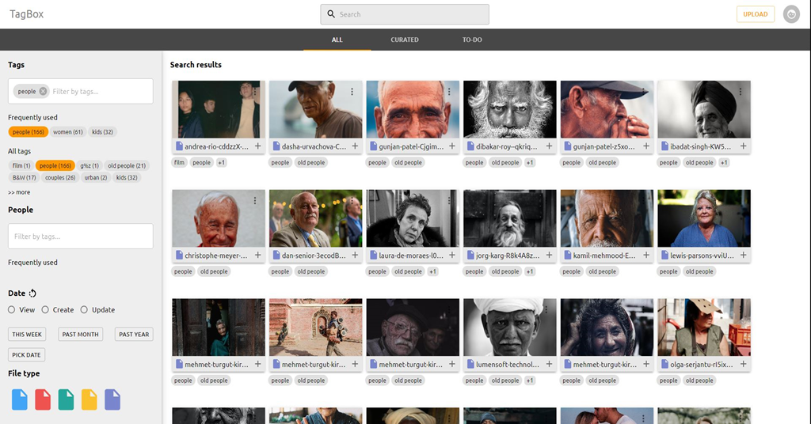Click film tag under andrea-rio card

click(x=179, y=163)
